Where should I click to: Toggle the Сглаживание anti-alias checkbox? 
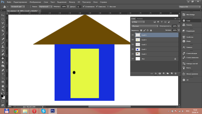coord(84,6)
